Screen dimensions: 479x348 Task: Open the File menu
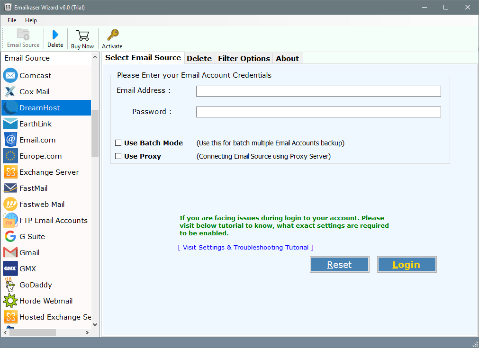[12, 20]
